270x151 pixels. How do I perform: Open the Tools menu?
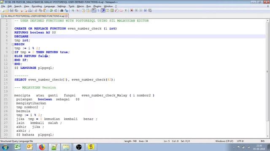[x=71, y=6]
